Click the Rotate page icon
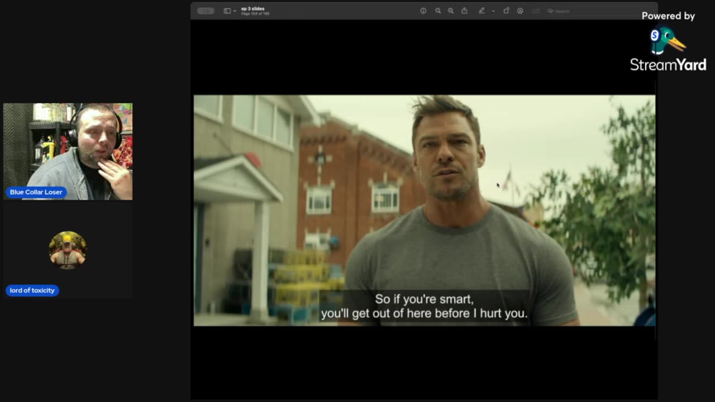Viewport: 715px width, 402px height. pos(507,11)
